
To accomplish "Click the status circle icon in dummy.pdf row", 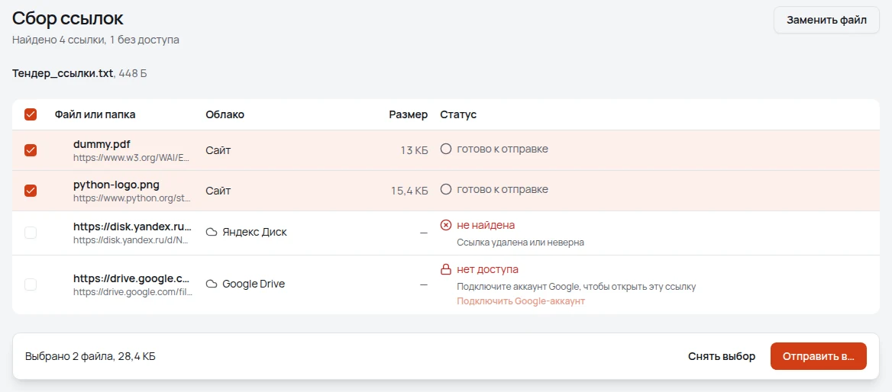I will coord(446,149).
